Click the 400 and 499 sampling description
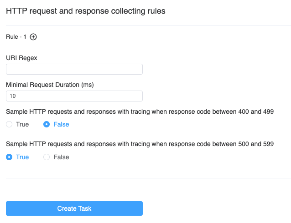The height and width of the screenshot is (223, 291). [140, 111]
